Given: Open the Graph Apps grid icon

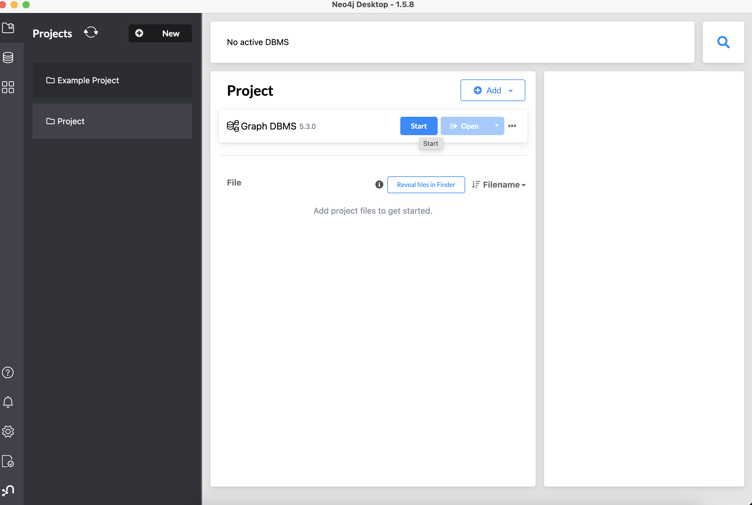Looking at the screenshot, I should pyautogui.click(x=8, y=87).
